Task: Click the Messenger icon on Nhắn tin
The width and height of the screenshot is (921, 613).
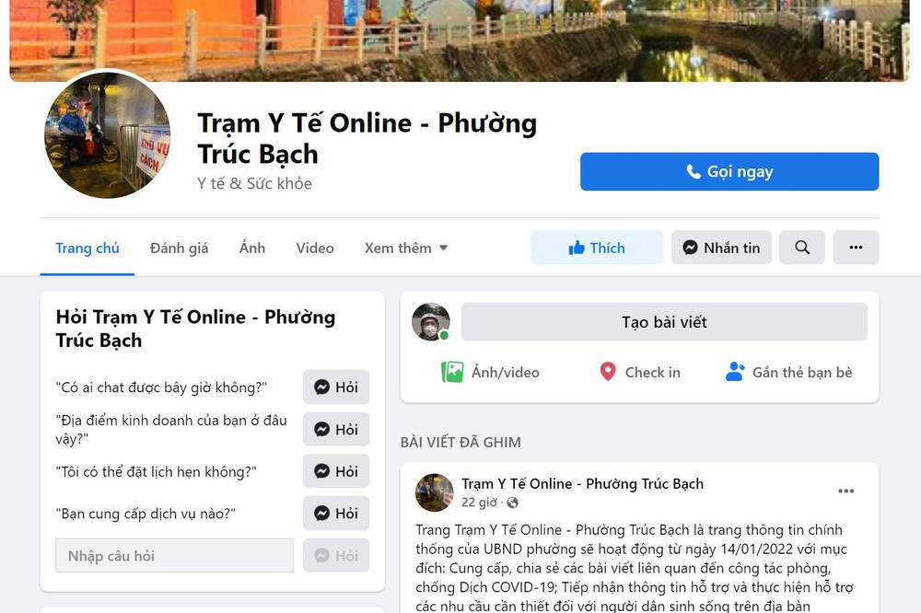Action: pyautogui.click(x=690, y=248)
